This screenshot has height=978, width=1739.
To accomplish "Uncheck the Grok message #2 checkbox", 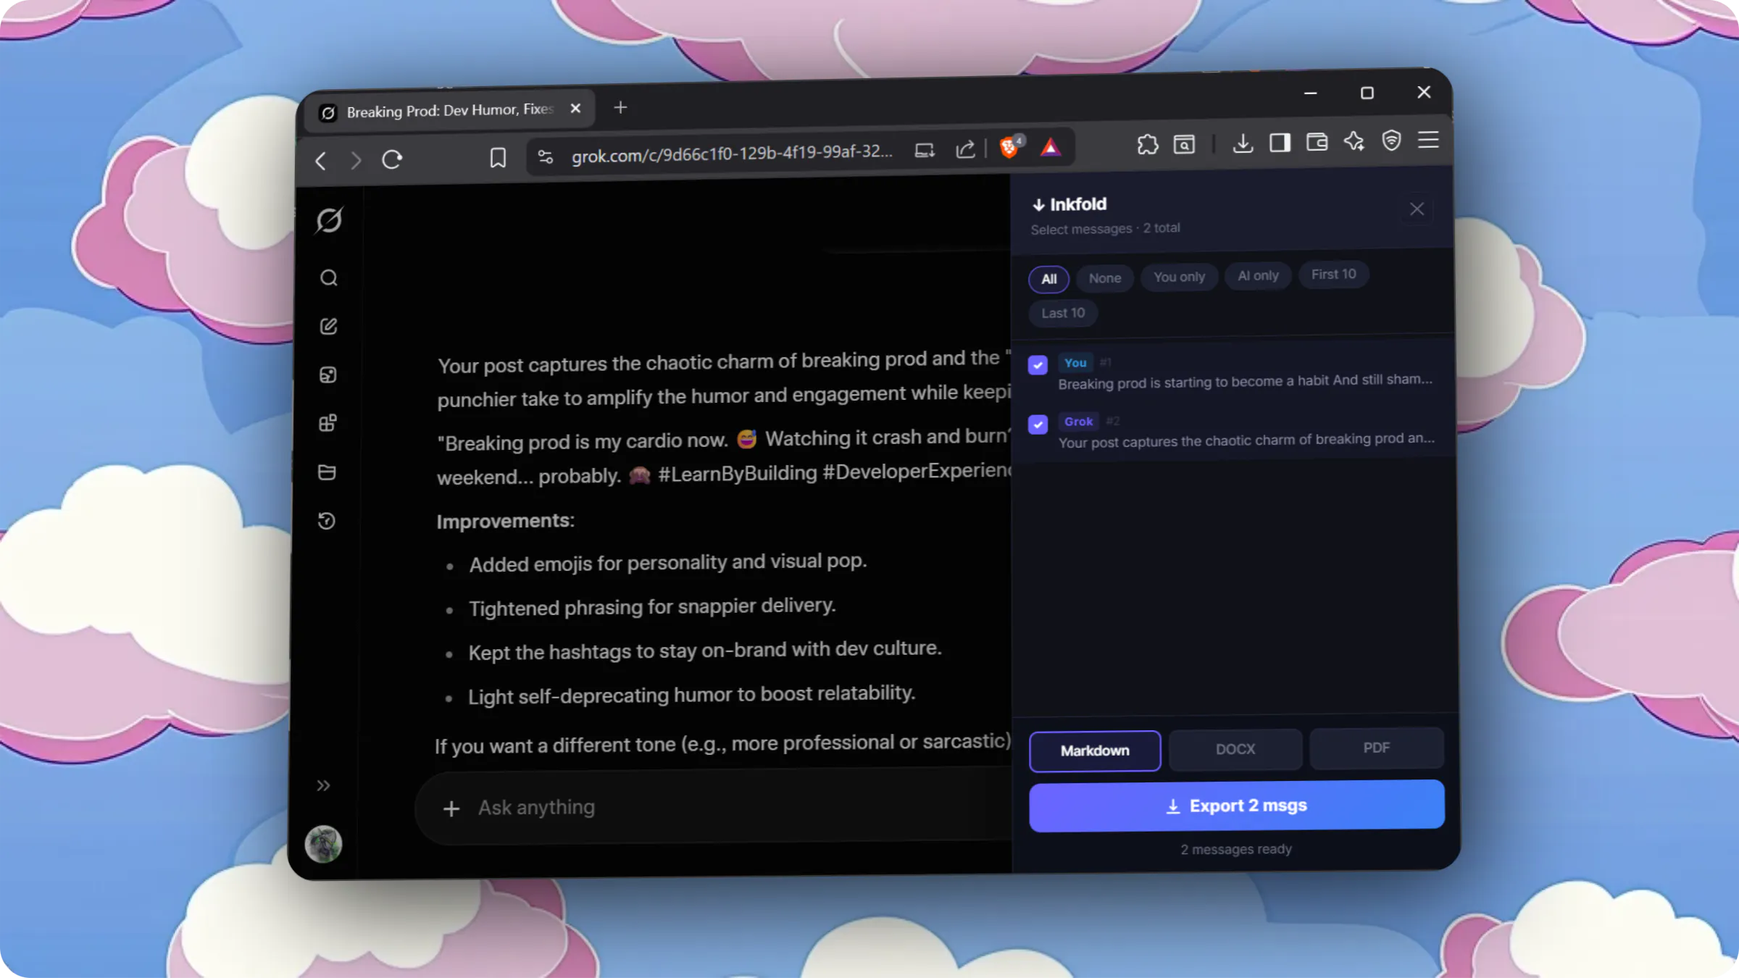I will tap(1038, 425).
